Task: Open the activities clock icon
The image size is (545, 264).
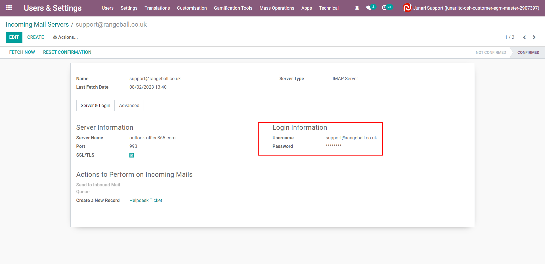Action: [384, 8]
